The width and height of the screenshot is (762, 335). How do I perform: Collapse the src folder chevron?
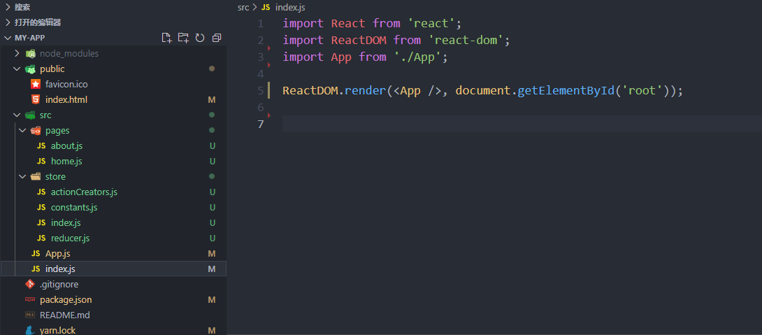pos(17,115)
